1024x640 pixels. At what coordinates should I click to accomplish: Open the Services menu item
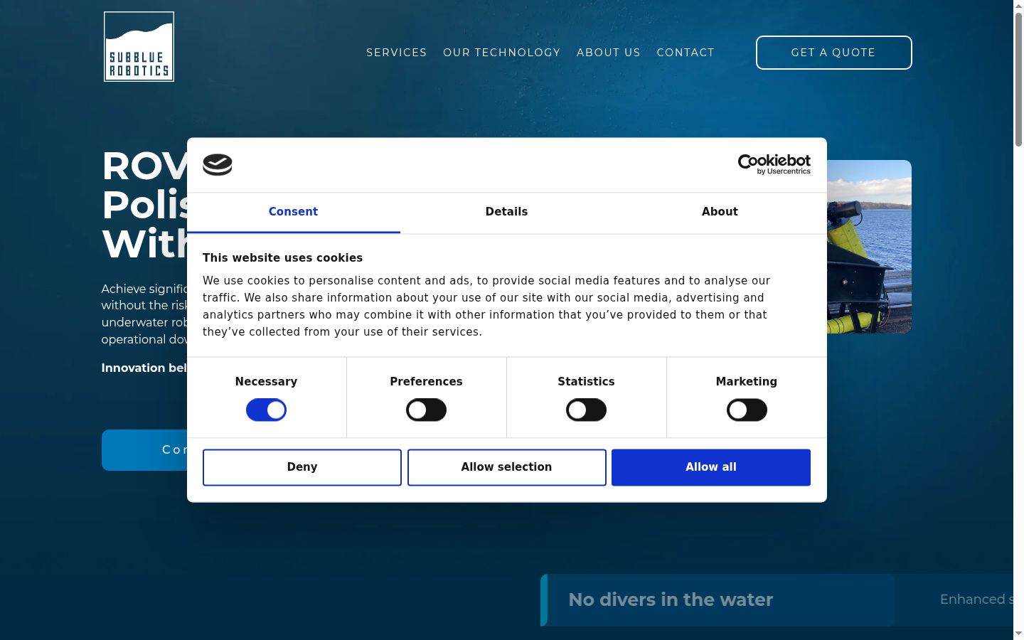(396, 53)
